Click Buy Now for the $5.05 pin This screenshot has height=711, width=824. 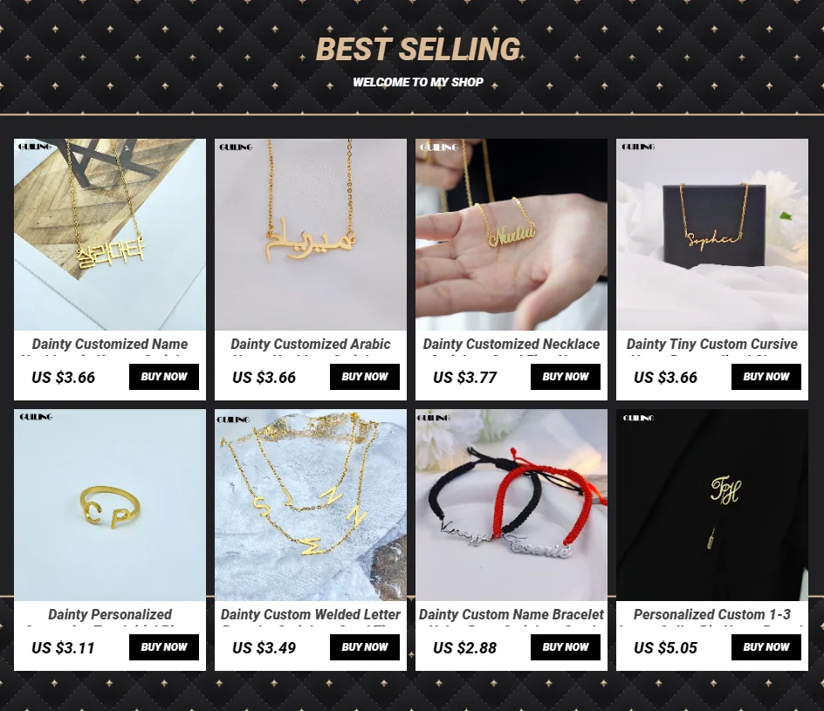(766, 647)
